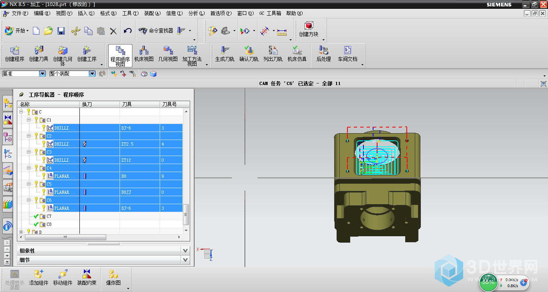Viewport: 548px width, 292px height.
Task: Collapse the C4 tree node
Action: (x=28, y=168)
